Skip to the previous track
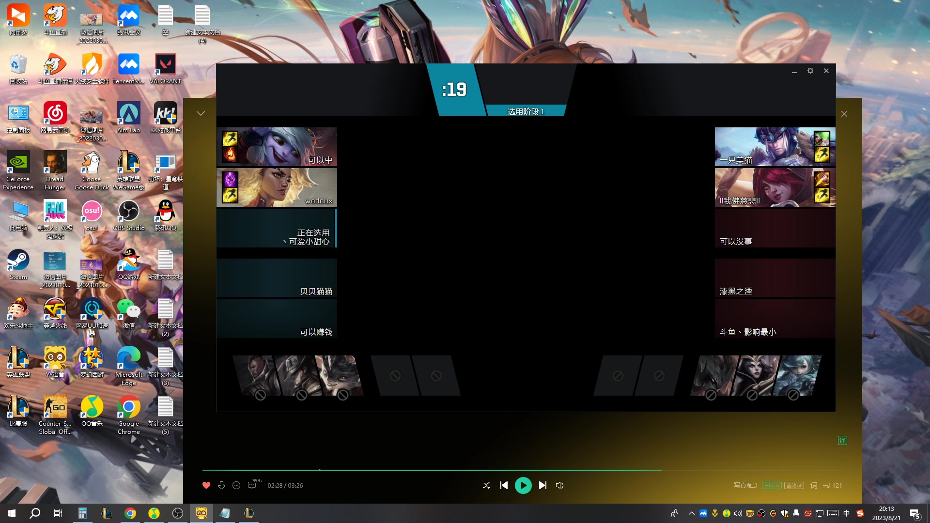 pyautogui.click(x=504, y=485)
